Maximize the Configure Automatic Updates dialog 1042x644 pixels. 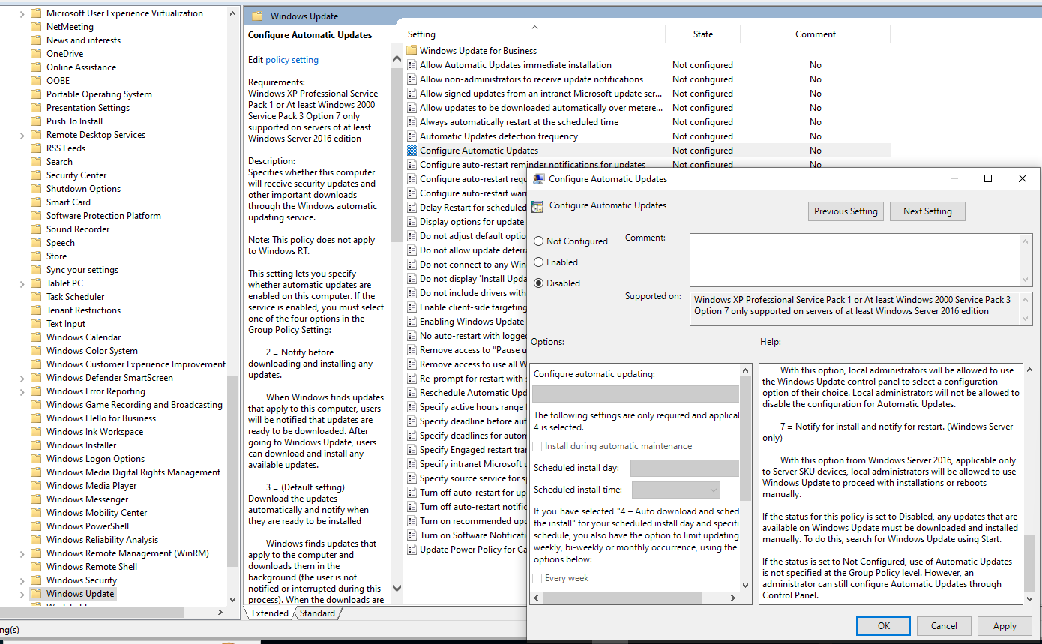(988, 178)
